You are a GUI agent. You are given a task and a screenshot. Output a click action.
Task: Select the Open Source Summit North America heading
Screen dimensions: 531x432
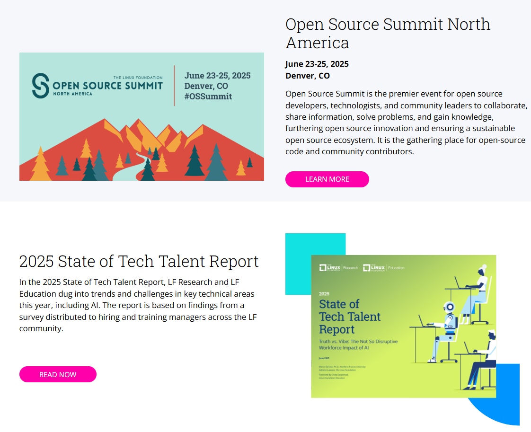[x=388, y=33]
